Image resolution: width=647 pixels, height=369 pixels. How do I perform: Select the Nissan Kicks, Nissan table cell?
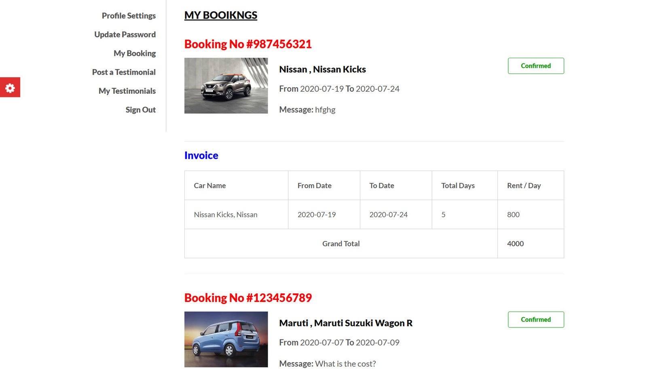point(236,215)
